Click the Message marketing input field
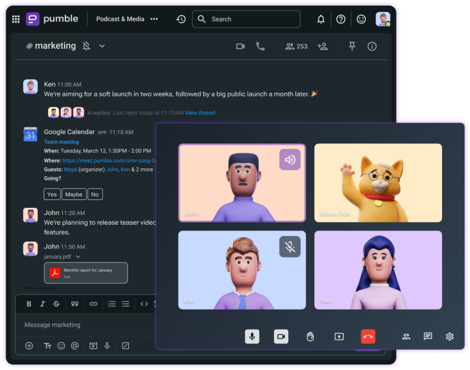 tap(86, 325)
